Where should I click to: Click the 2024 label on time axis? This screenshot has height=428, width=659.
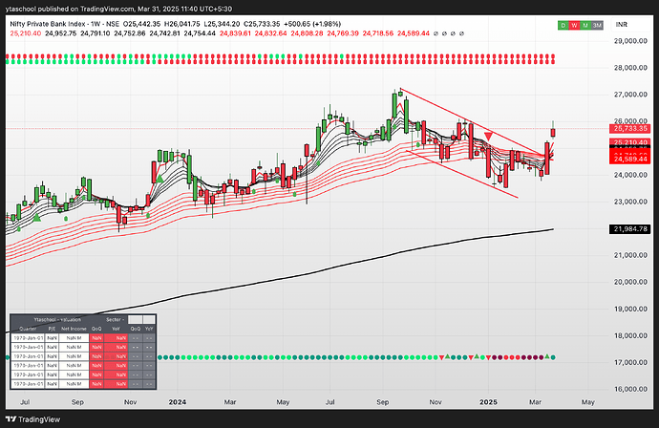tap(178, 402)
